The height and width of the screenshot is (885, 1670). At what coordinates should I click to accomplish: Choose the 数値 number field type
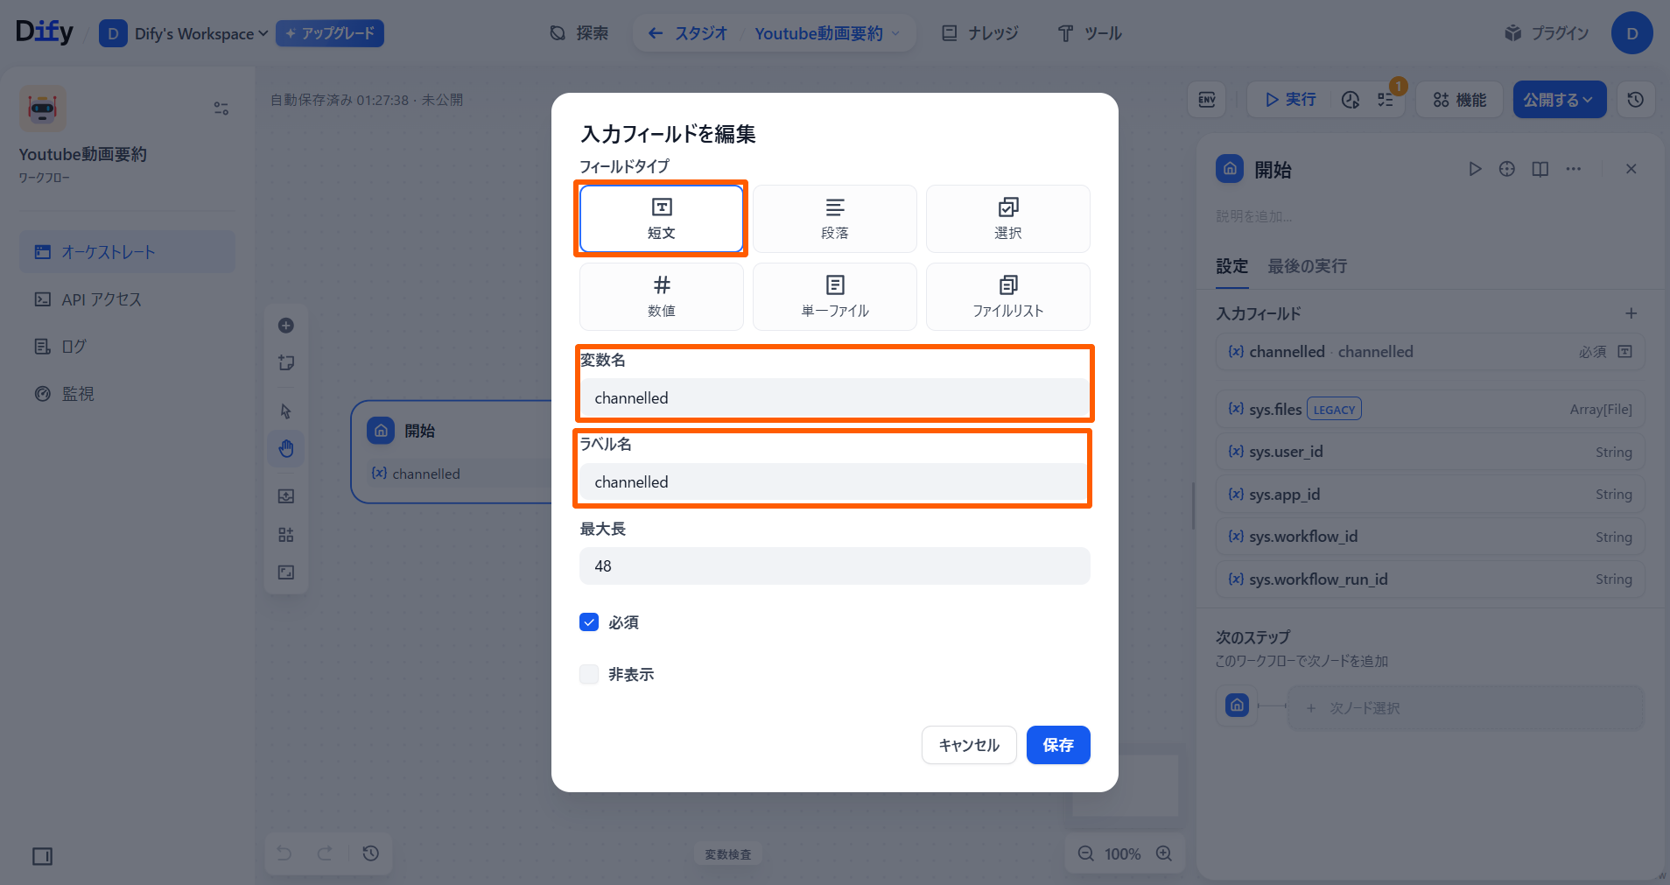(x=661, y=297)
